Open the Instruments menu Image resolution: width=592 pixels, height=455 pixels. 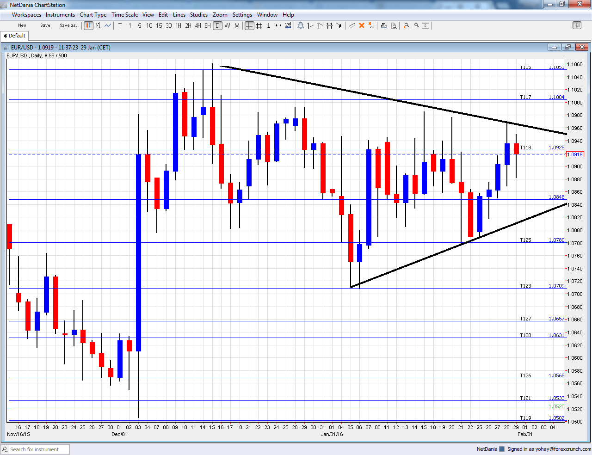[60, 15]
